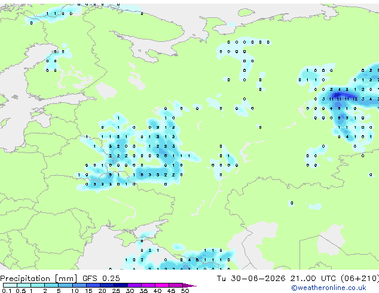Click the '21..00 UTC' time text
The width and height of the screenshot is (379, 293).
(313, 278)
